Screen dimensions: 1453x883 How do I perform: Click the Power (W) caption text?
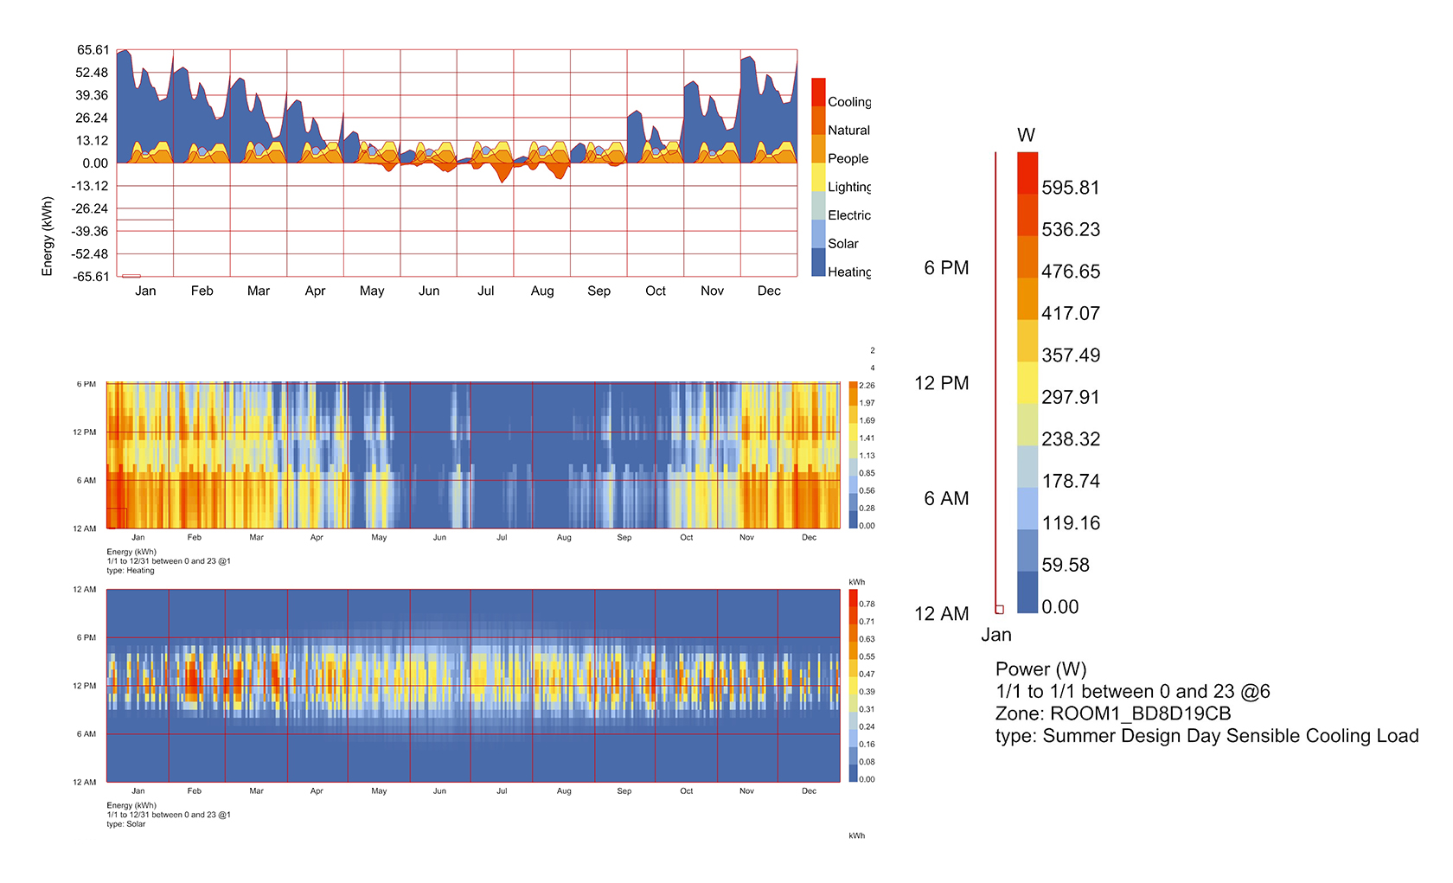[x=1041, y=669]
